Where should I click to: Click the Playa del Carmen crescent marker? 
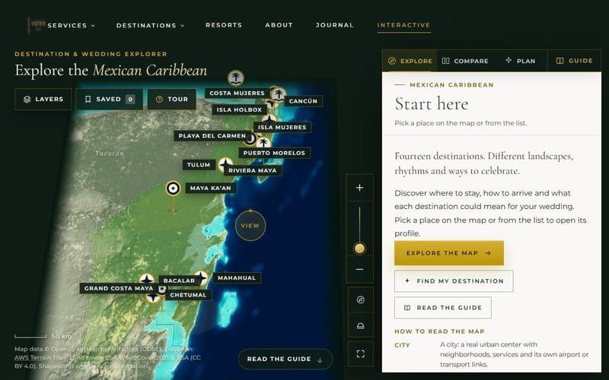click(251, 138)
